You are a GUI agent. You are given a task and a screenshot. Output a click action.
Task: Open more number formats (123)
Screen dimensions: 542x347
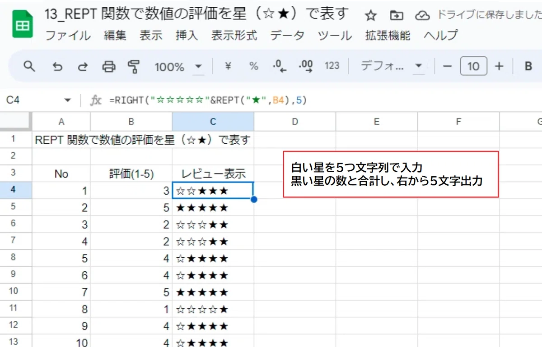(332, 66)
